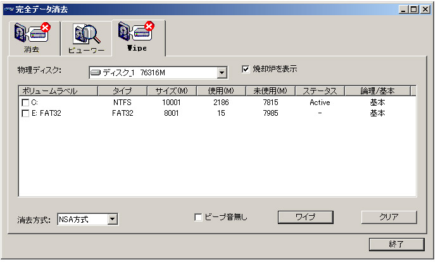Sort by サイズ(M) column header

coord(172,91)
